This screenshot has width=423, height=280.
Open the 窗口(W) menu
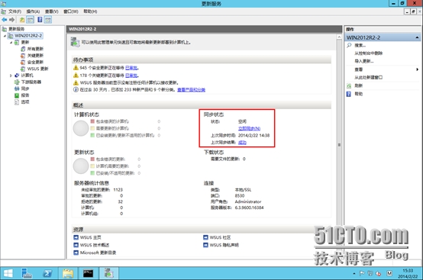71,11
